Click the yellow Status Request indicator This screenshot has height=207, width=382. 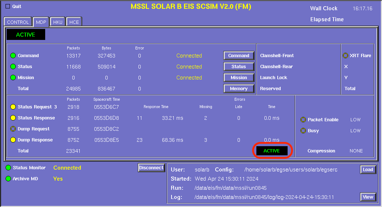tap(13, 107)
